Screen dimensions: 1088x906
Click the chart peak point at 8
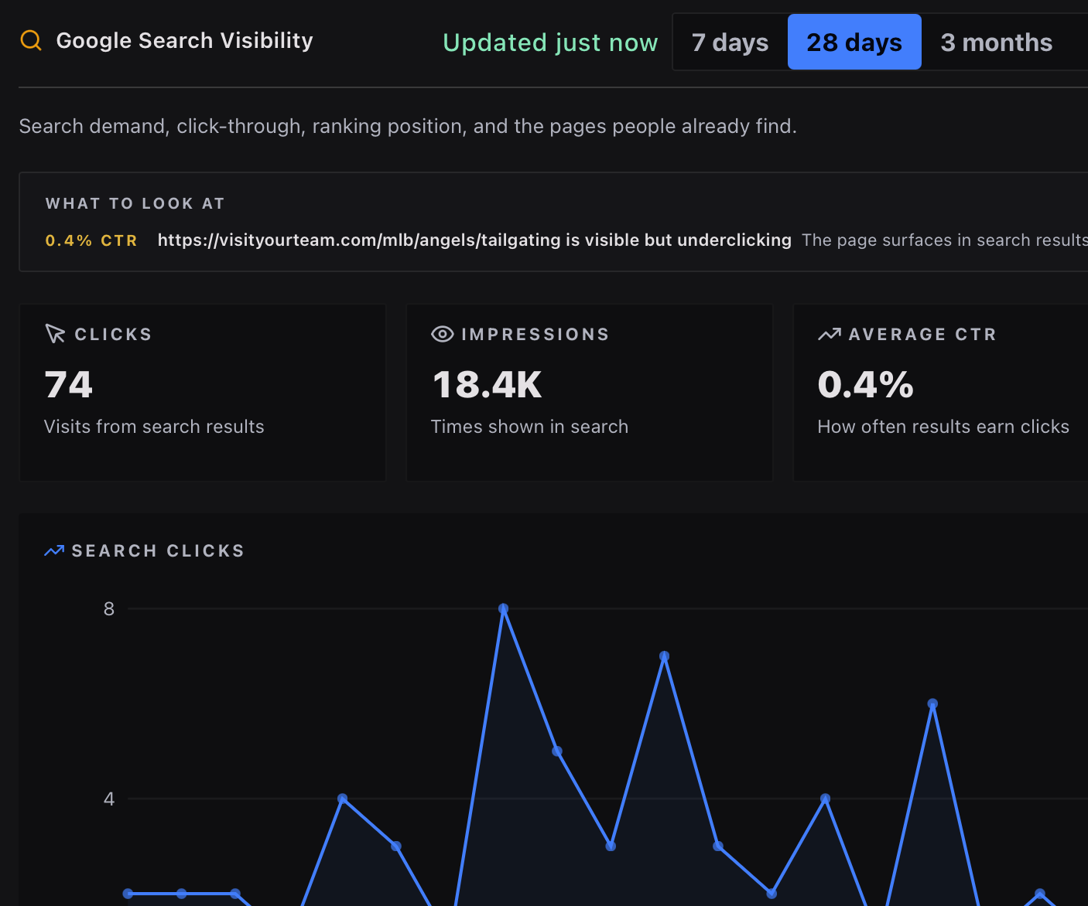coord(503,609)
